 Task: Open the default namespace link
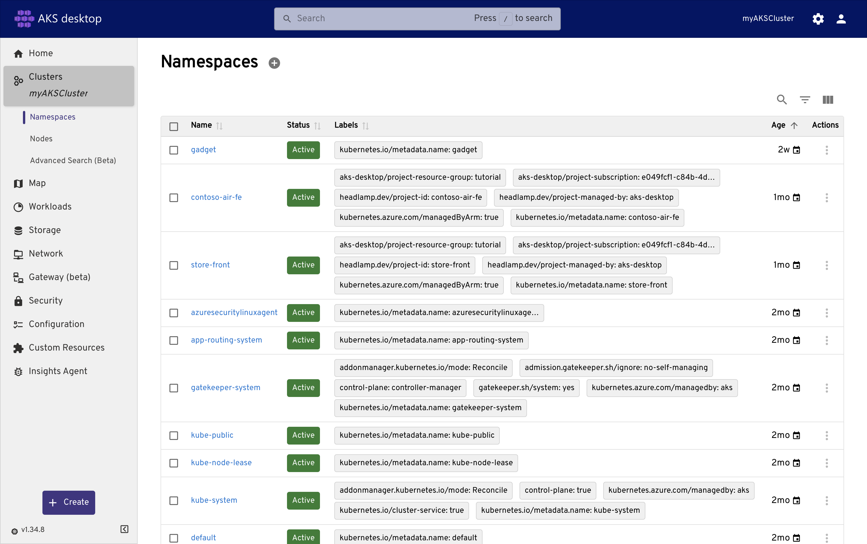point(203,537)
